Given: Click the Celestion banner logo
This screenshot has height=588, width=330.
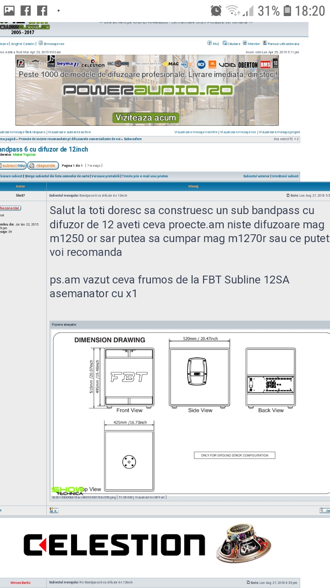Looking at the screenshot, I should 114,545.
